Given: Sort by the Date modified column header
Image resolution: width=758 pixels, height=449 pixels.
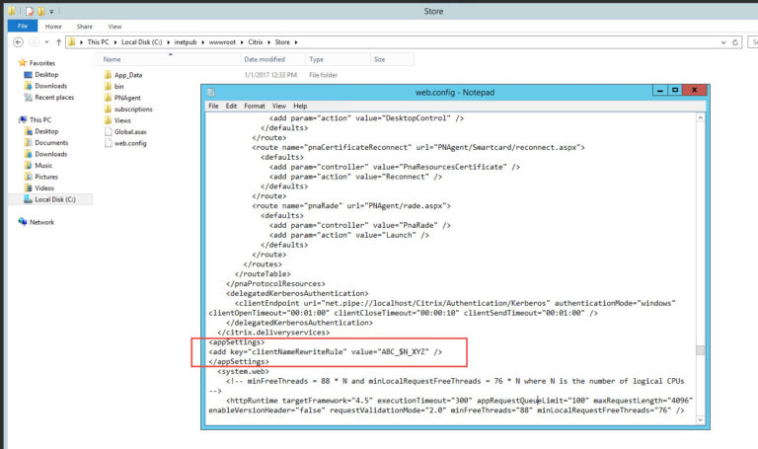Looking at the screenshot, I should (264, 59).
